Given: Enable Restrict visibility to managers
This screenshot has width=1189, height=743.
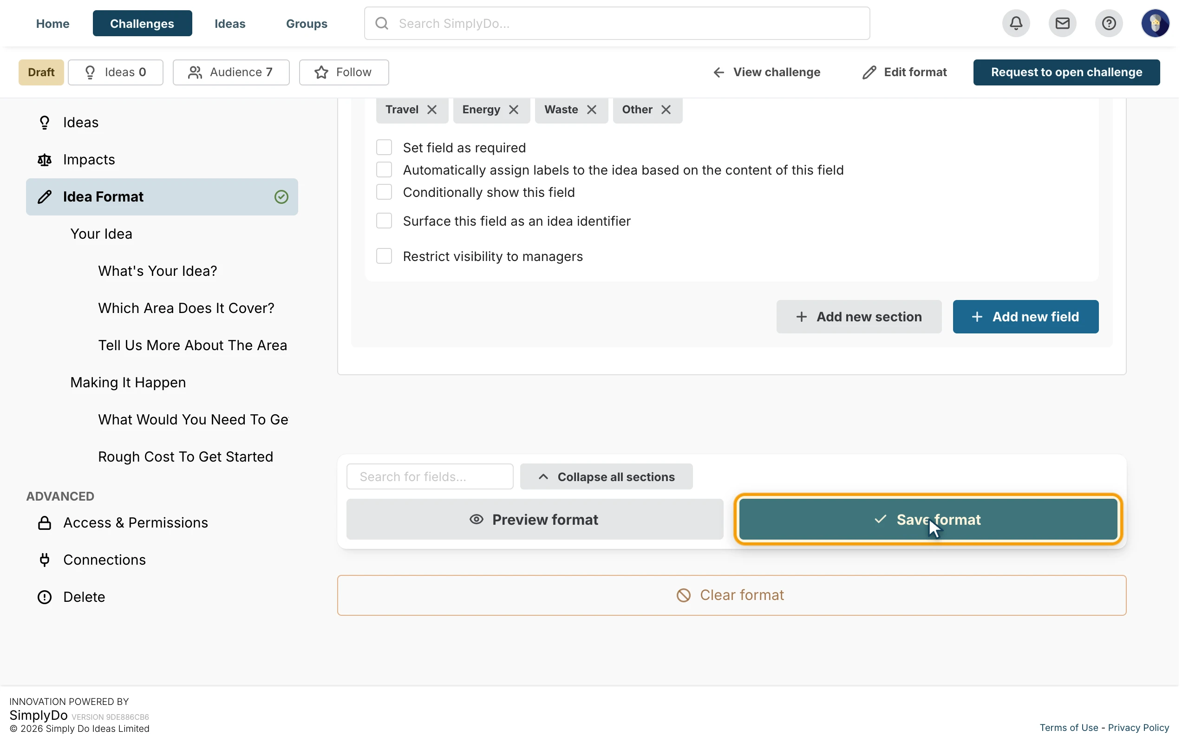Looking at the screenshot, I should coord(384,256).
